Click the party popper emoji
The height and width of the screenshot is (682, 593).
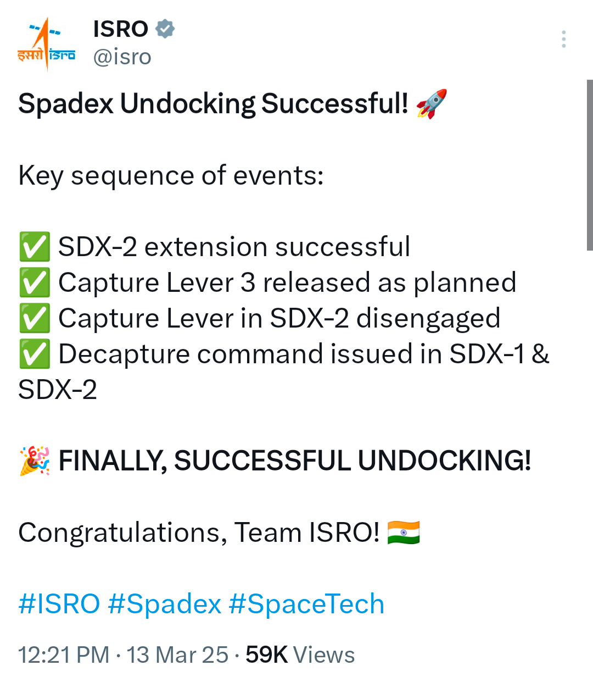(35, 461)
